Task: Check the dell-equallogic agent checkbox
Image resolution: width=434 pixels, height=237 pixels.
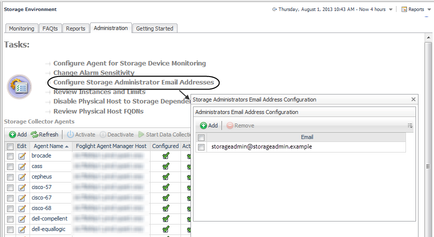Action: [10, 230]
